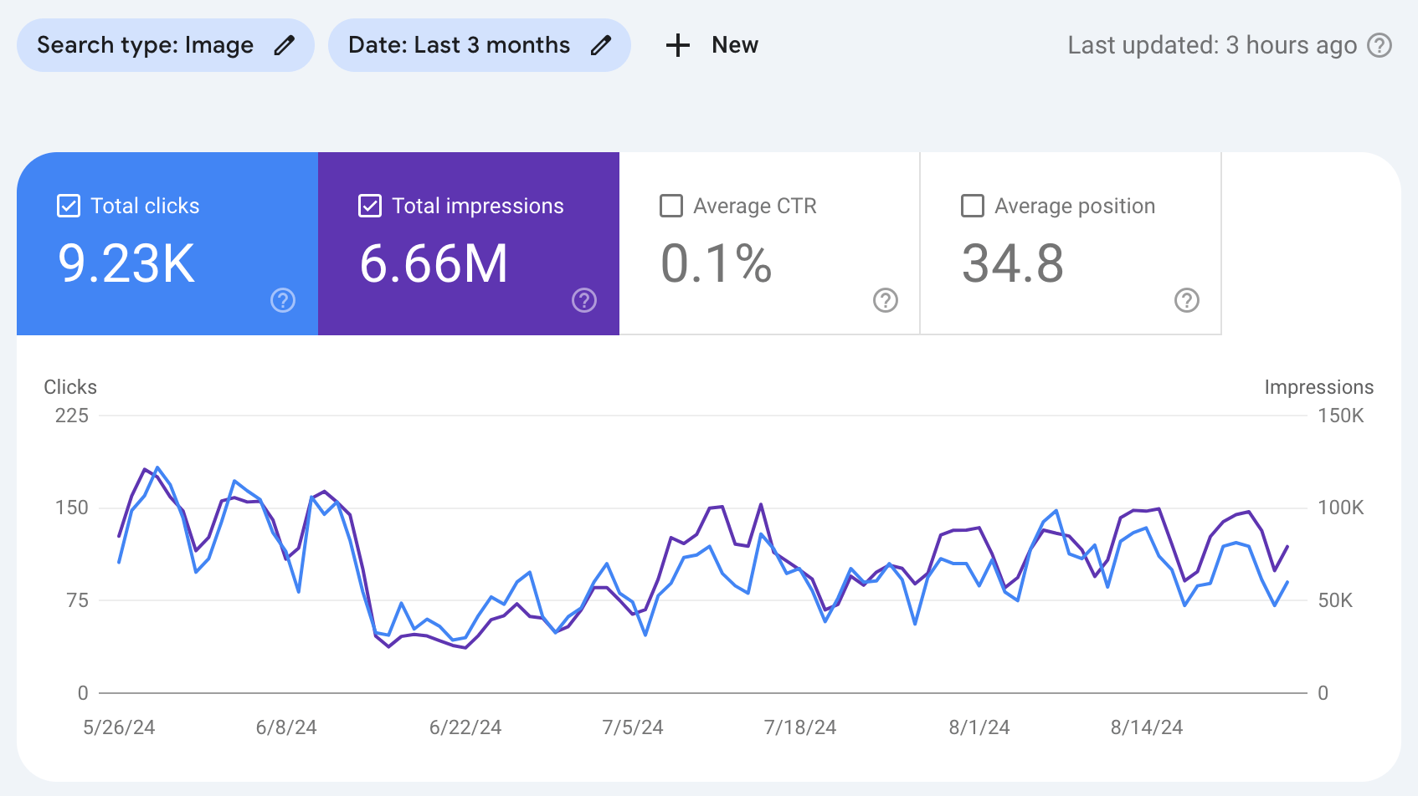The width and height of the screenshot is (1418, 796).
Task: Uncheck the Total clicks checkbox
Action: [x=68, y=205]
